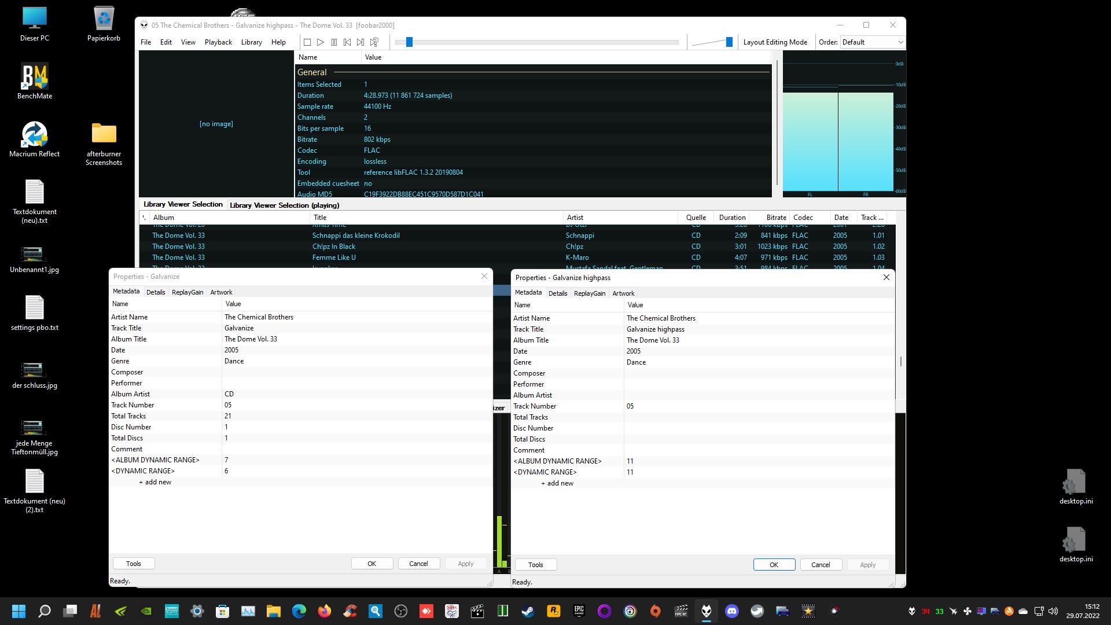Open Artwork tab in Galvanize properties
Screen dimensions: 1111x625
coord(221,292)
